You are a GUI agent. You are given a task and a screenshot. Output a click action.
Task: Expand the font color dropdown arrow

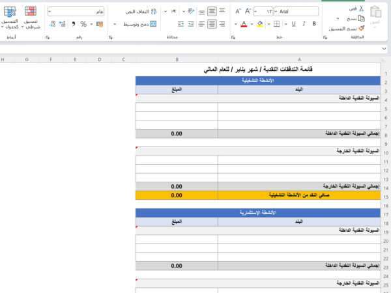pyautogui.click(x=236, y=24)
